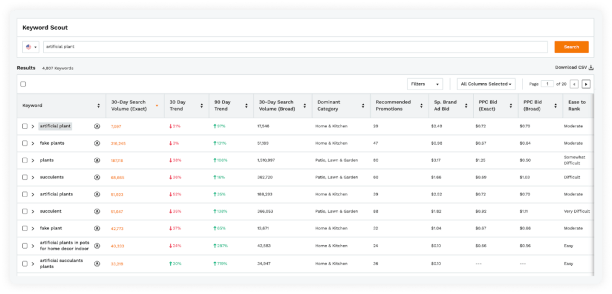Sort by Recommended Promotions column arrows
The height and width of the screenshot is (294, 612).
pyautogui.click(x=421, y=105)
